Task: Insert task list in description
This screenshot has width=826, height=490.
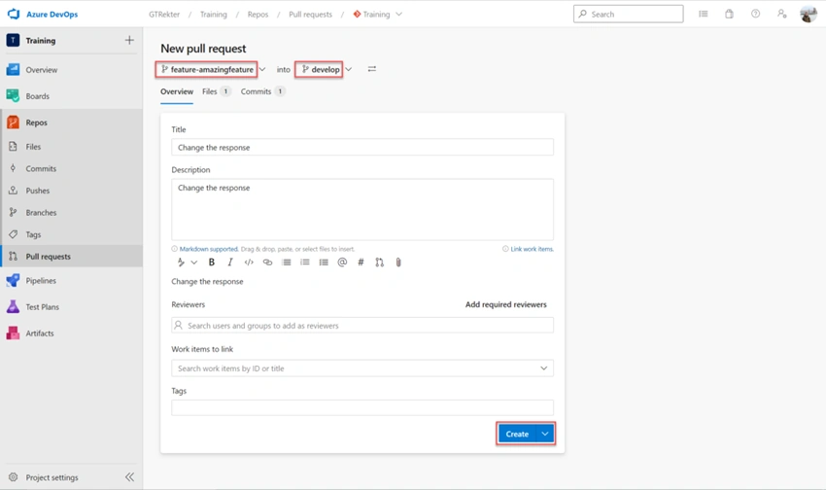Action: tap(324, 262)
